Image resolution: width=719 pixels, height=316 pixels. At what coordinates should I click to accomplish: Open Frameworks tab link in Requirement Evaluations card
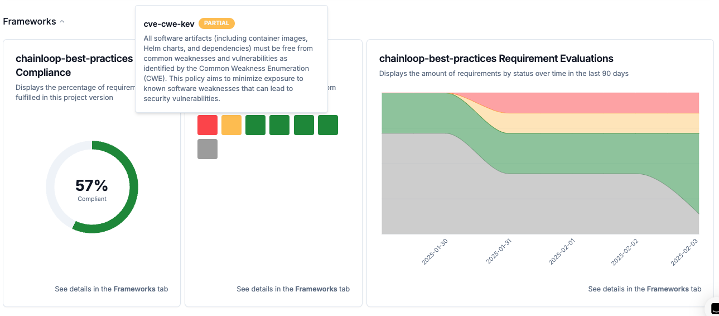point(666,289)
